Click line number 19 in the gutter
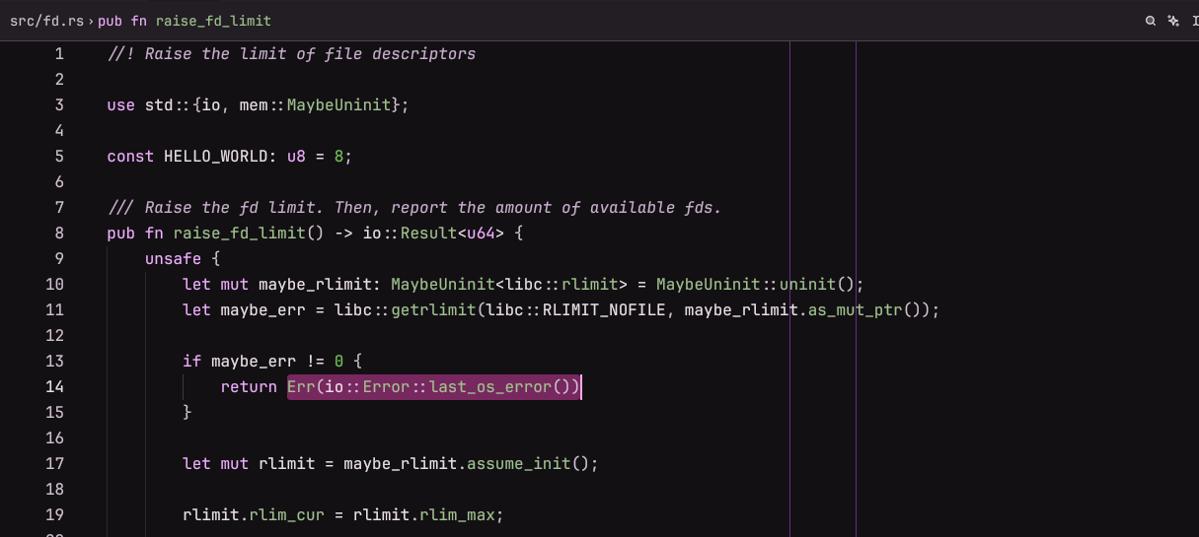This screenshot has height=537, width=1199. [54, 515]
